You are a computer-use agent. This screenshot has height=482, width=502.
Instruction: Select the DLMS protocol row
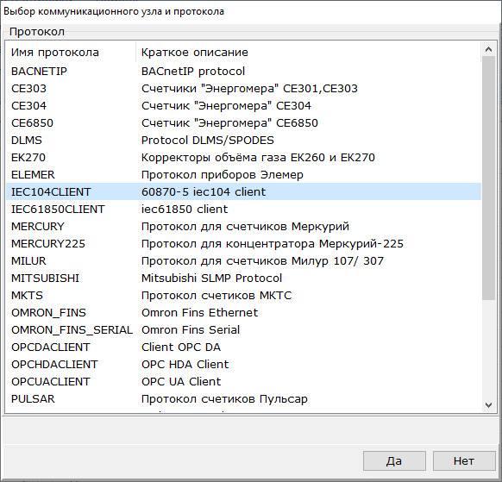[243, 141]
